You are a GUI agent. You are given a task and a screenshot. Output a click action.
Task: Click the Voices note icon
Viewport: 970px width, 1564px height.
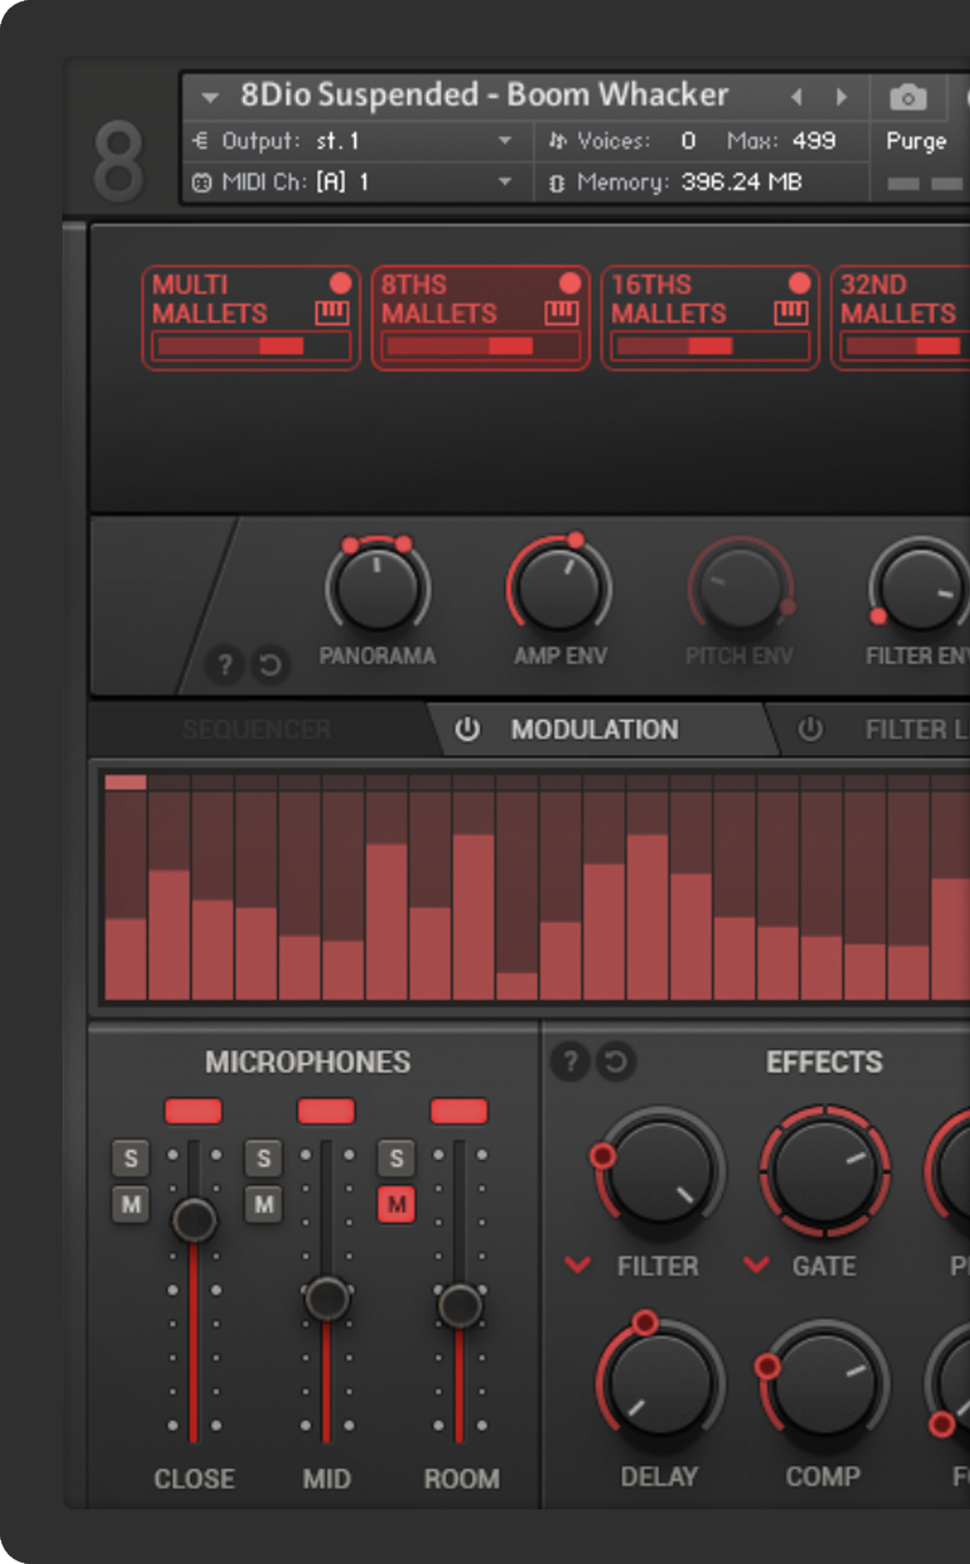click(x=557, y=141)
